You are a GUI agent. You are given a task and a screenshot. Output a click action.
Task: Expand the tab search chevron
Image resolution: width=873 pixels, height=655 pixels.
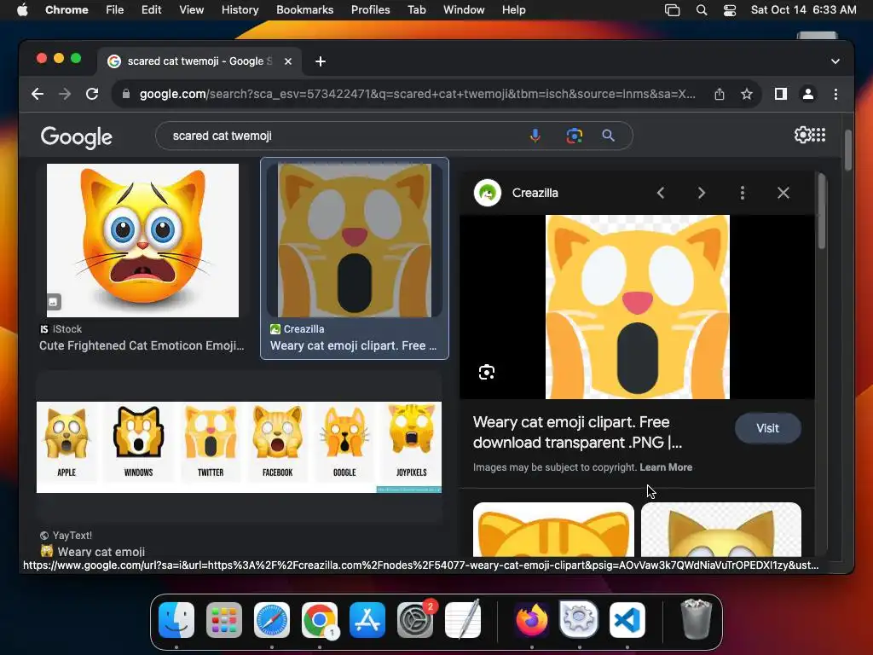(835, 61)
